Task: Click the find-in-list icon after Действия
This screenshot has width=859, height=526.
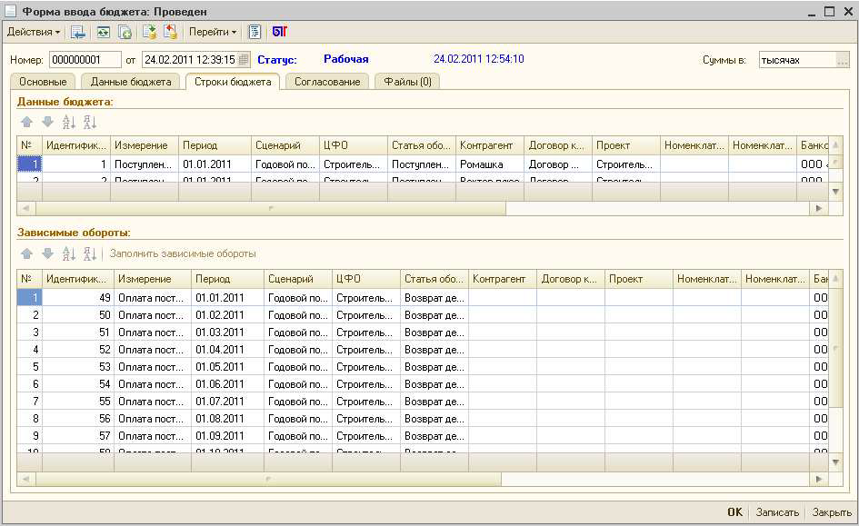Action: [x=78, y=32]
